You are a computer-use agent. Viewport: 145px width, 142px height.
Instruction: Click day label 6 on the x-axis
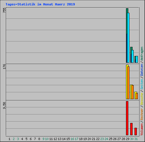point(31,139)
